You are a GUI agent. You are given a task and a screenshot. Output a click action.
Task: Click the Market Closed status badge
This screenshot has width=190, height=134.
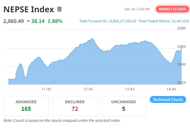[x=172, y=9]
